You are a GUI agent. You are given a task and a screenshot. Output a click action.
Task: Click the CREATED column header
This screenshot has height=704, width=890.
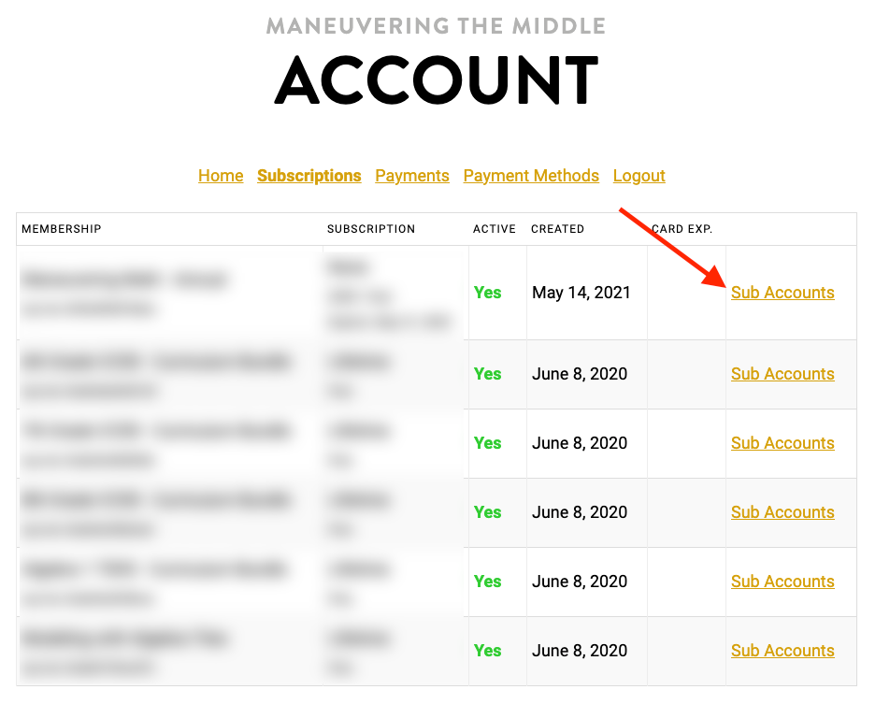pos(557,229)
